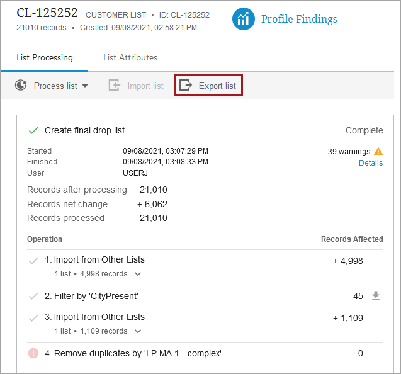Click the 39 warnings text
This screenshot has height=374, width=401.
[x=349, y=152]
